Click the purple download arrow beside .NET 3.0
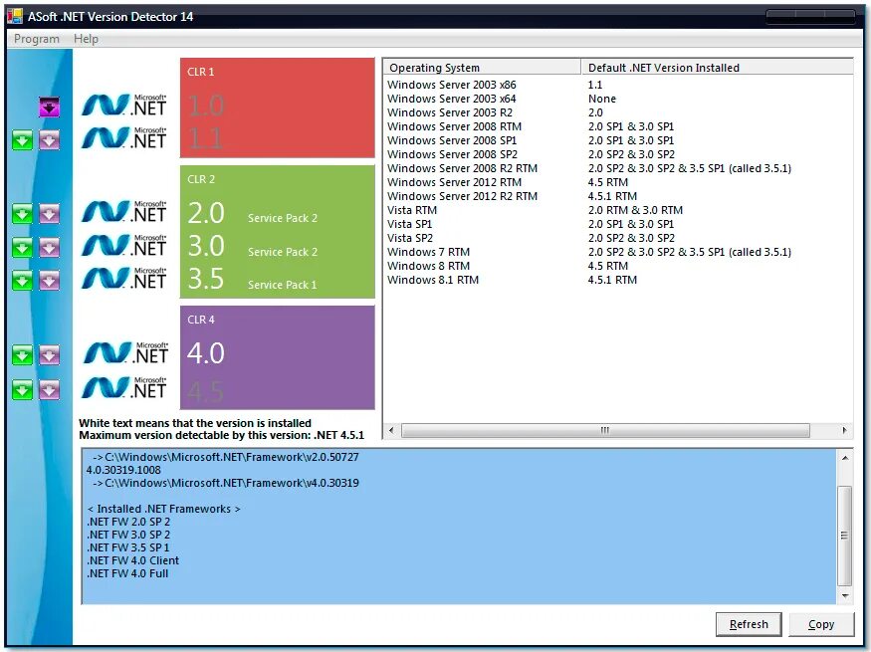The image size is (871, 652). point(49,248)
